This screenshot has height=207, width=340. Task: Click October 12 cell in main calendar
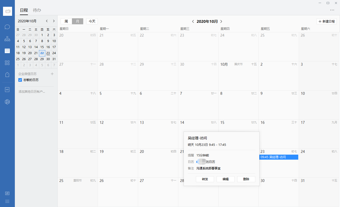coord(118,134)
